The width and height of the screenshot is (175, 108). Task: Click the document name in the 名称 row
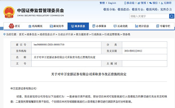(x=64, y=57)
